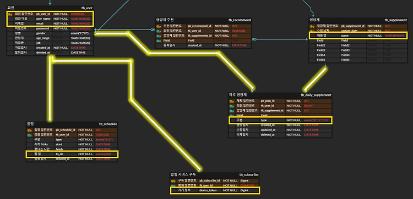Click the 알림 서비스 구독 table title
The height and width of the screenshot is (199, 413).
183,175
